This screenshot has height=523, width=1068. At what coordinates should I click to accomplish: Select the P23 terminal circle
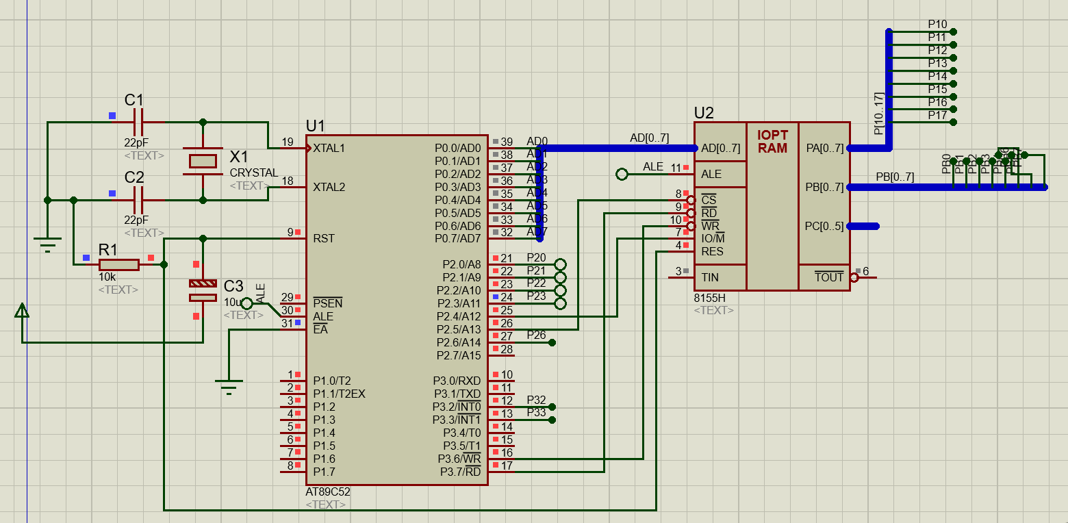560,303
